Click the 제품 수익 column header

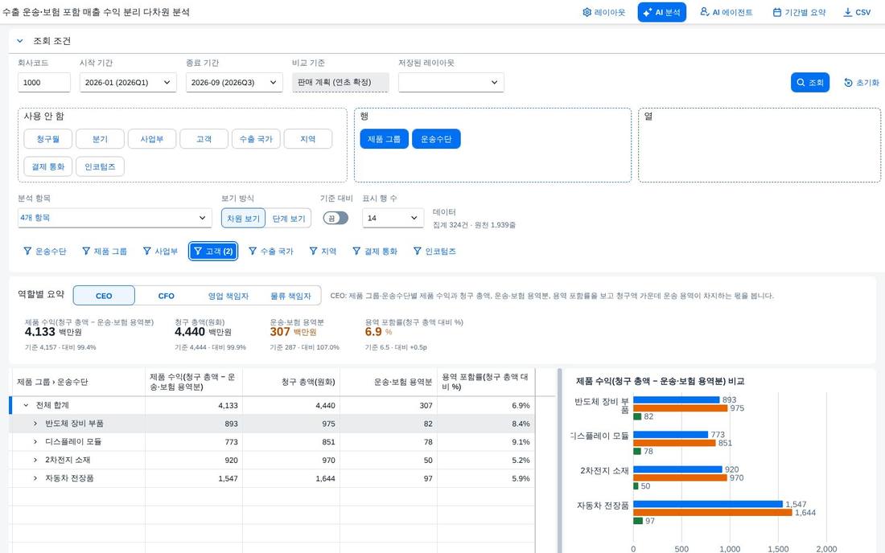click(194, 382)
